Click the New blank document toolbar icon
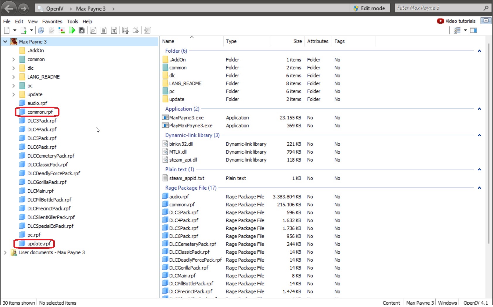 [x=7, y=30]
